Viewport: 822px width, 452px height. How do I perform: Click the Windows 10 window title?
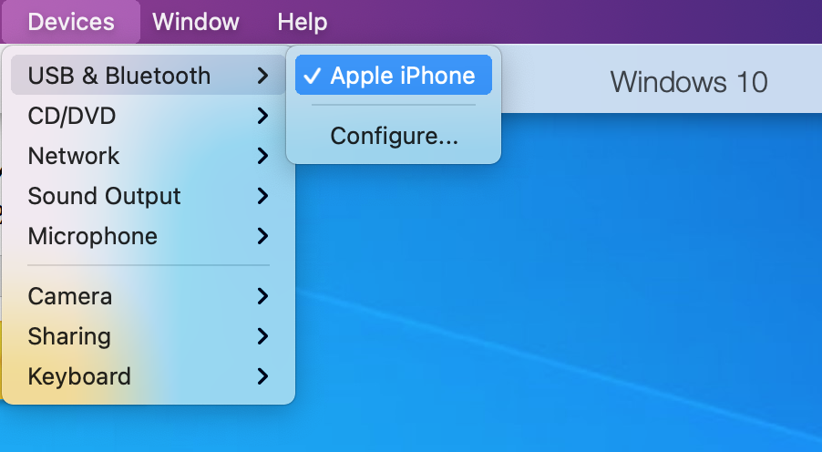pos(689,82)
